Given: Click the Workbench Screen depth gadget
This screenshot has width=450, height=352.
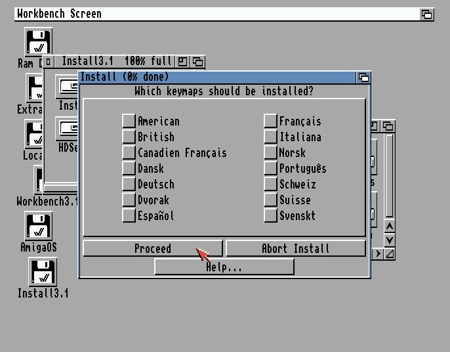Looking at the screenshot, I should pos(426,14).
